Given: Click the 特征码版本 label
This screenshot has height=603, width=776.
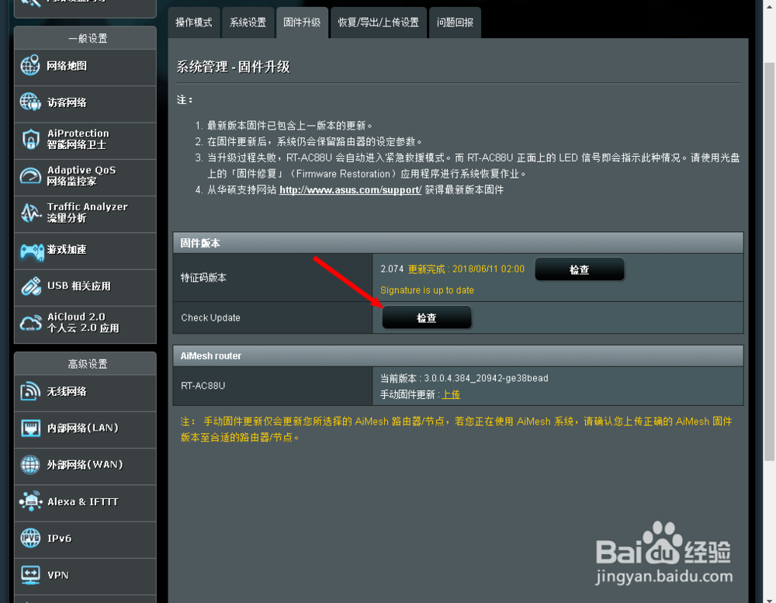Looking at the screenshot, I should pyautogui.click(x=203, y=278).
